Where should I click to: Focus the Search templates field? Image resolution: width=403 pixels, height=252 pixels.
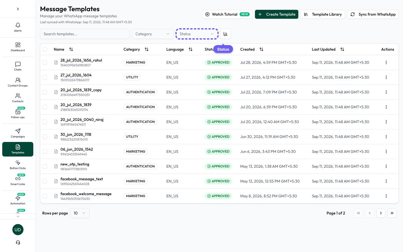pyautogui.click(x=85, y=34)
